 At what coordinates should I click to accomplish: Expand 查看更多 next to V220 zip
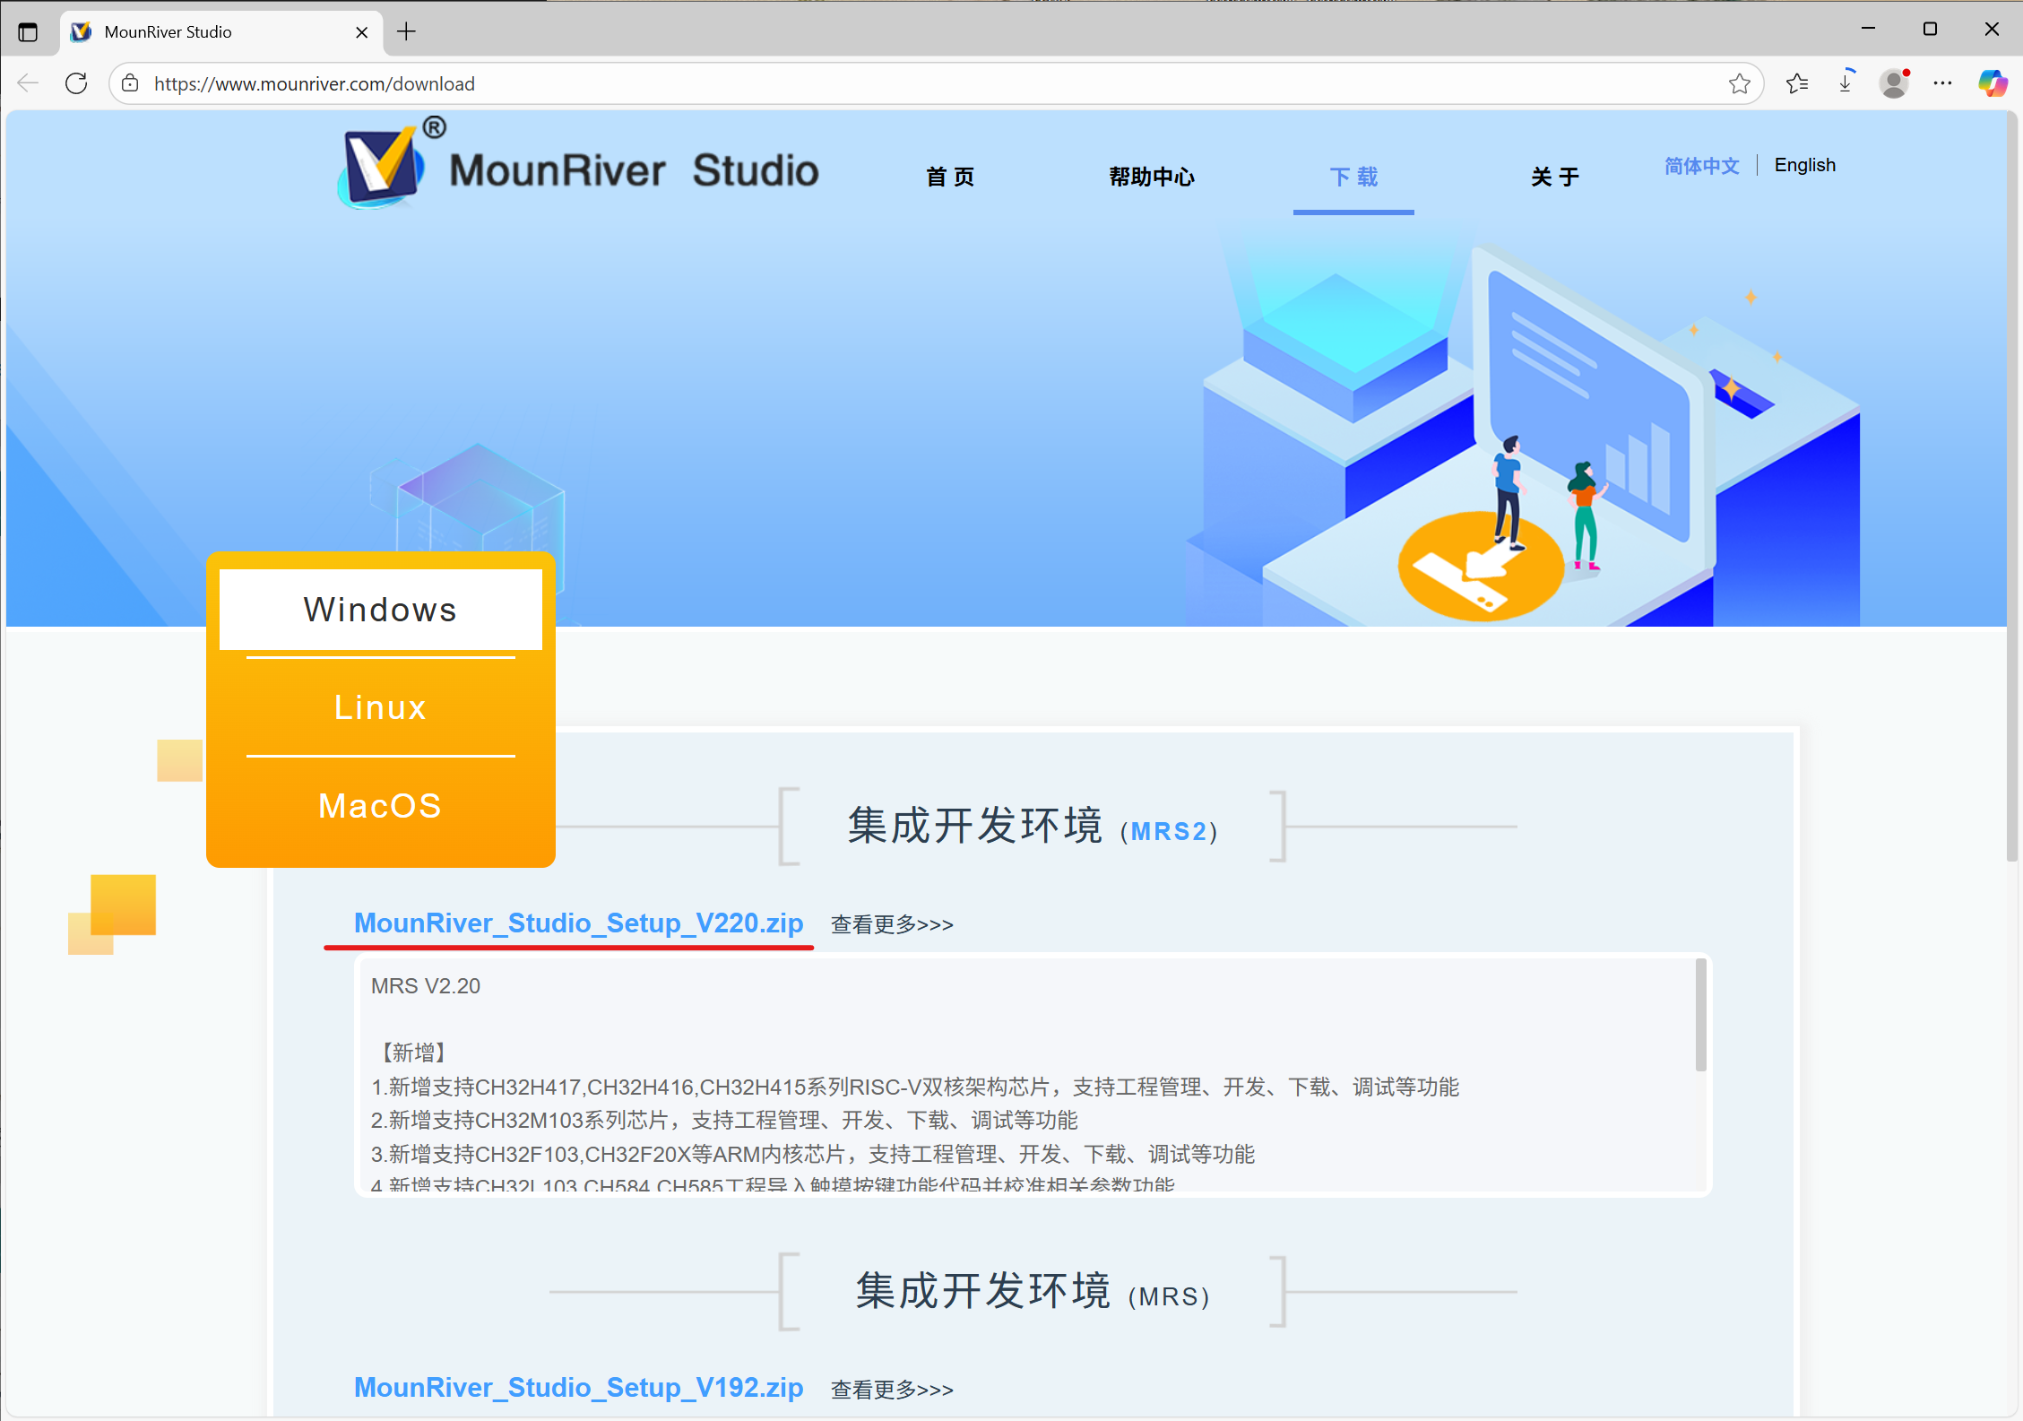[x=891, y=924]
